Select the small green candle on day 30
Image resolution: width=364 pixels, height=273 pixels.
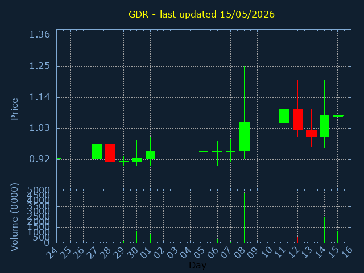coord(136,160)
